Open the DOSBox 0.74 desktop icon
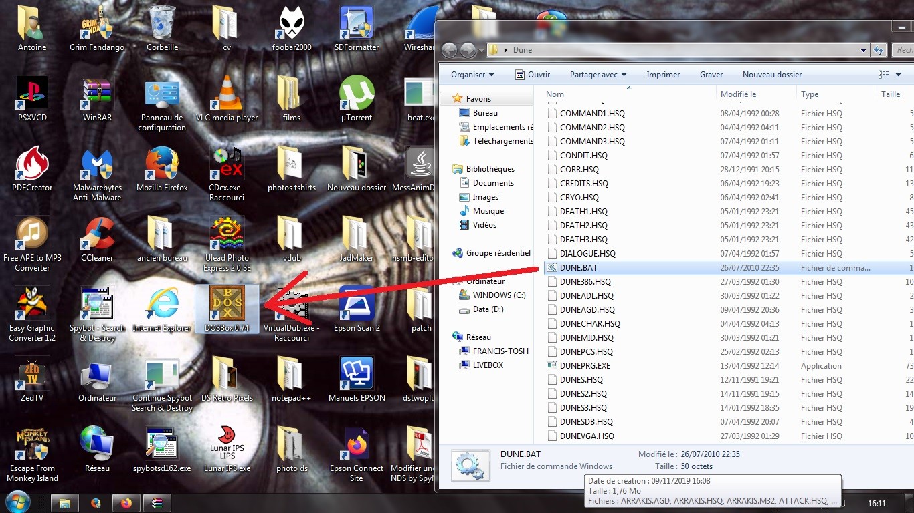This screenshot has height=513, width=914. click(227, 309)
